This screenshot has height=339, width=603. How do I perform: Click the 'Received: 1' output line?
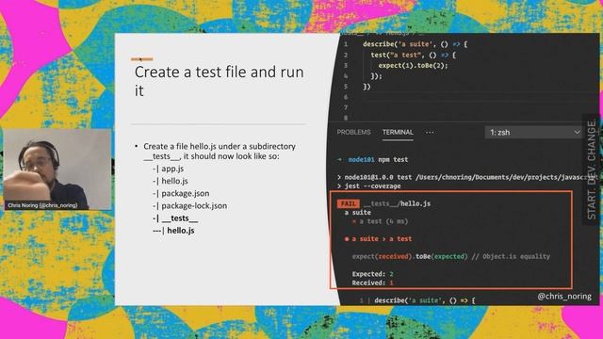[372, 282]
